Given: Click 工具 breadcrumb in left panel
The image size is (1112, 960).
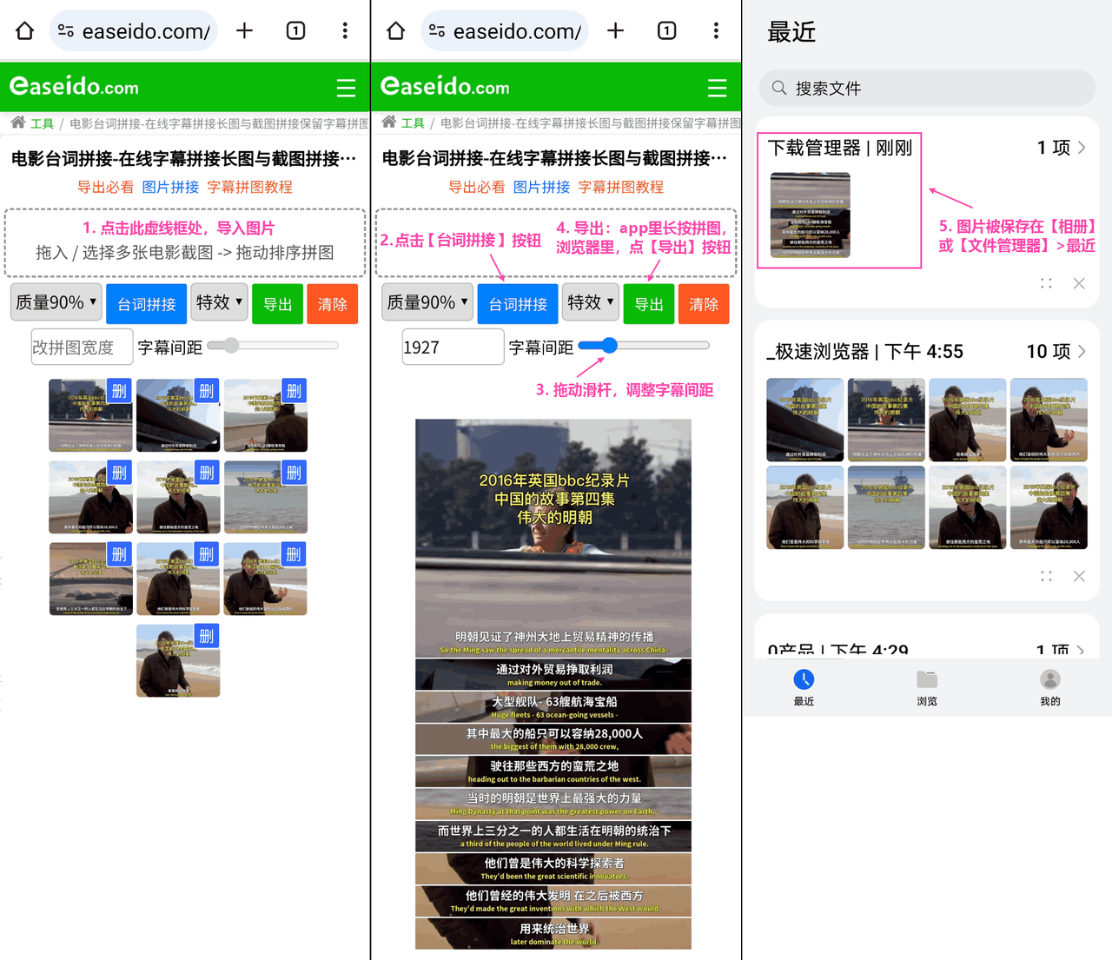Looking at the screenshot, I should pos(43,123).
